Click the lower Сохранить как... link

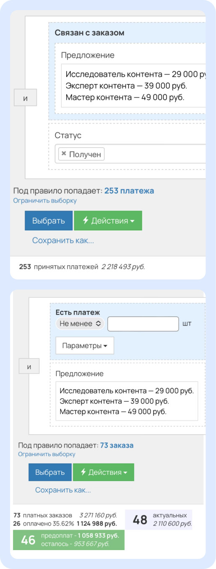(63, 490)
